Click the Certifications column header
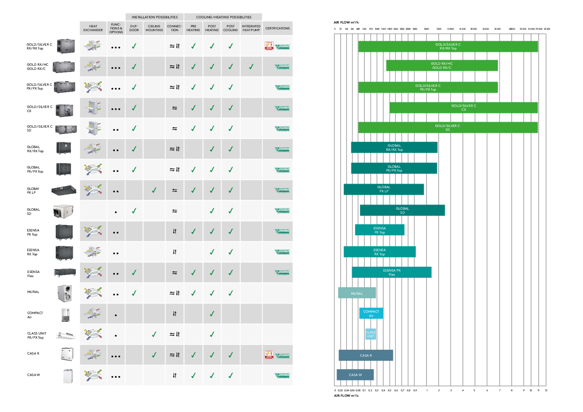 (277, 28)
